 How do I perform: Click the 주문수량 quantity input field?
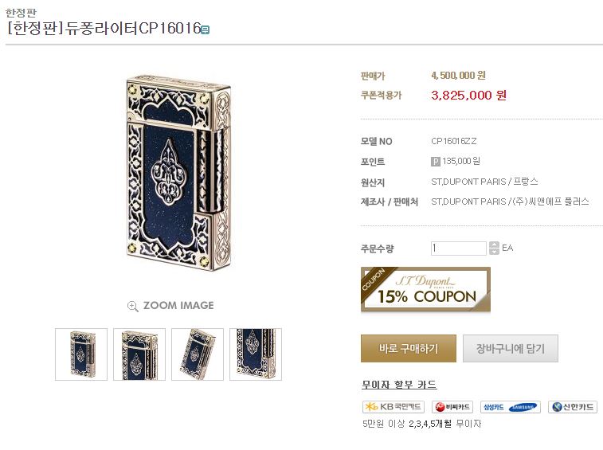tap(458, 248)
